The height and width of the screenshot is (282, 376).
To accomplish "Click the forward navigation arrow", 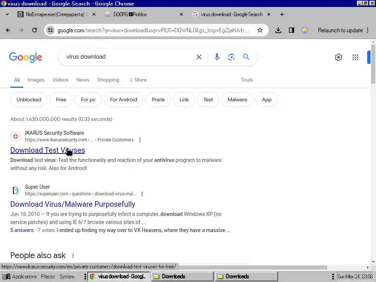I will pyautogui.click(x=21, y=30).
